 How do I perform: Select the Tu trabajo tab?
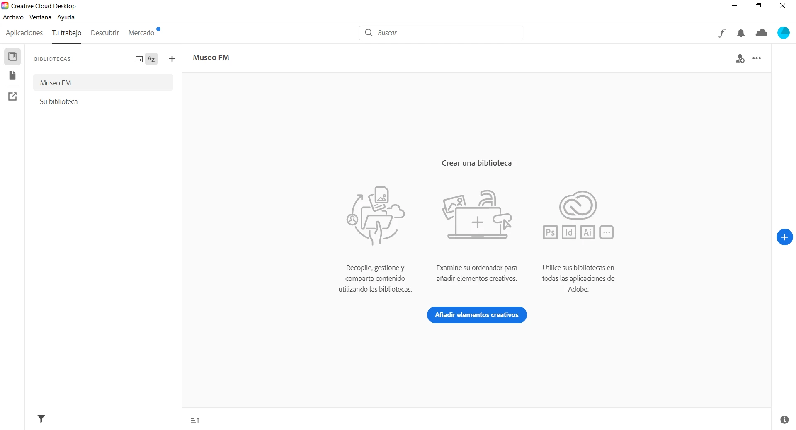coord(67,33)
